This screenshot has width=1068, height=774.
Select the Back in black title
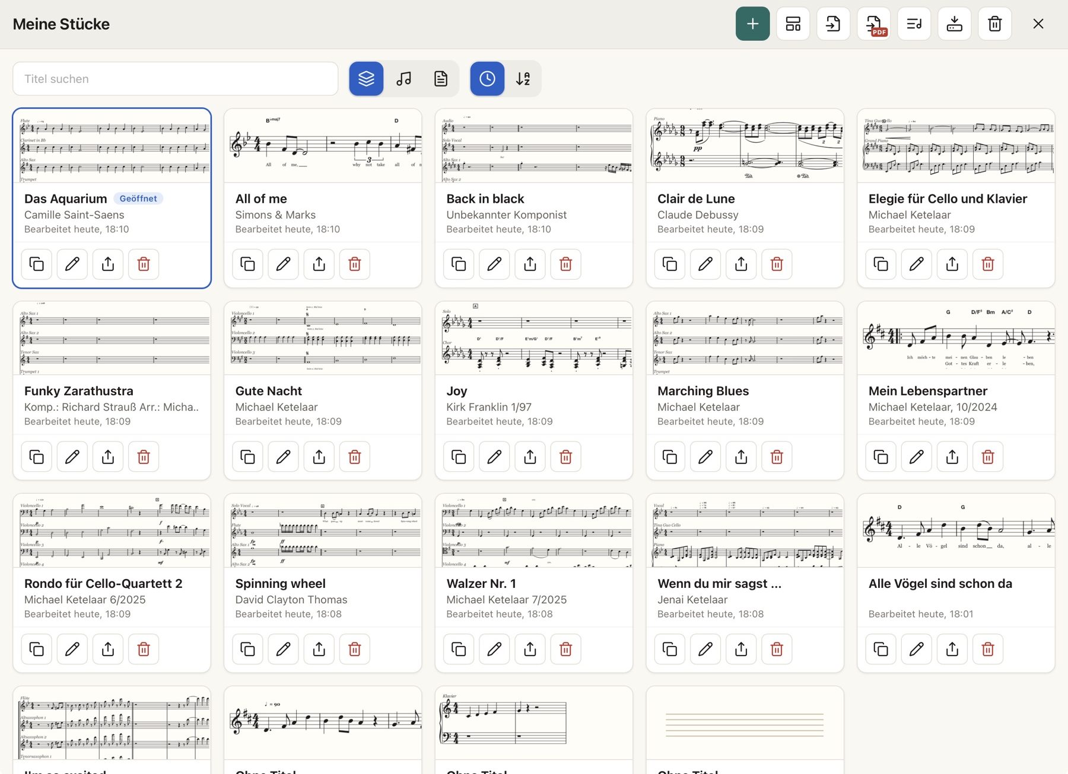(485, 199)
